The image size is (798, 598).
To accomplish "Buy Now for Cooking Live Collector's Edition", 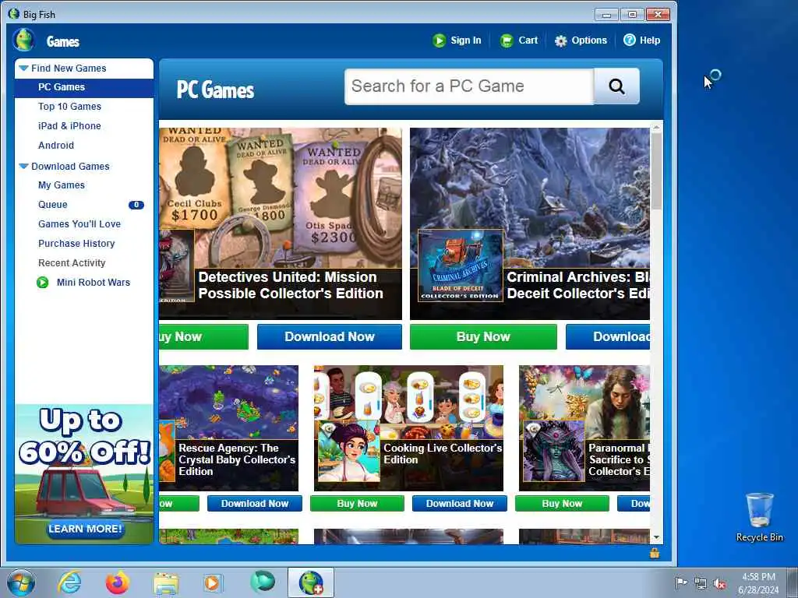I will pos(357,504).
